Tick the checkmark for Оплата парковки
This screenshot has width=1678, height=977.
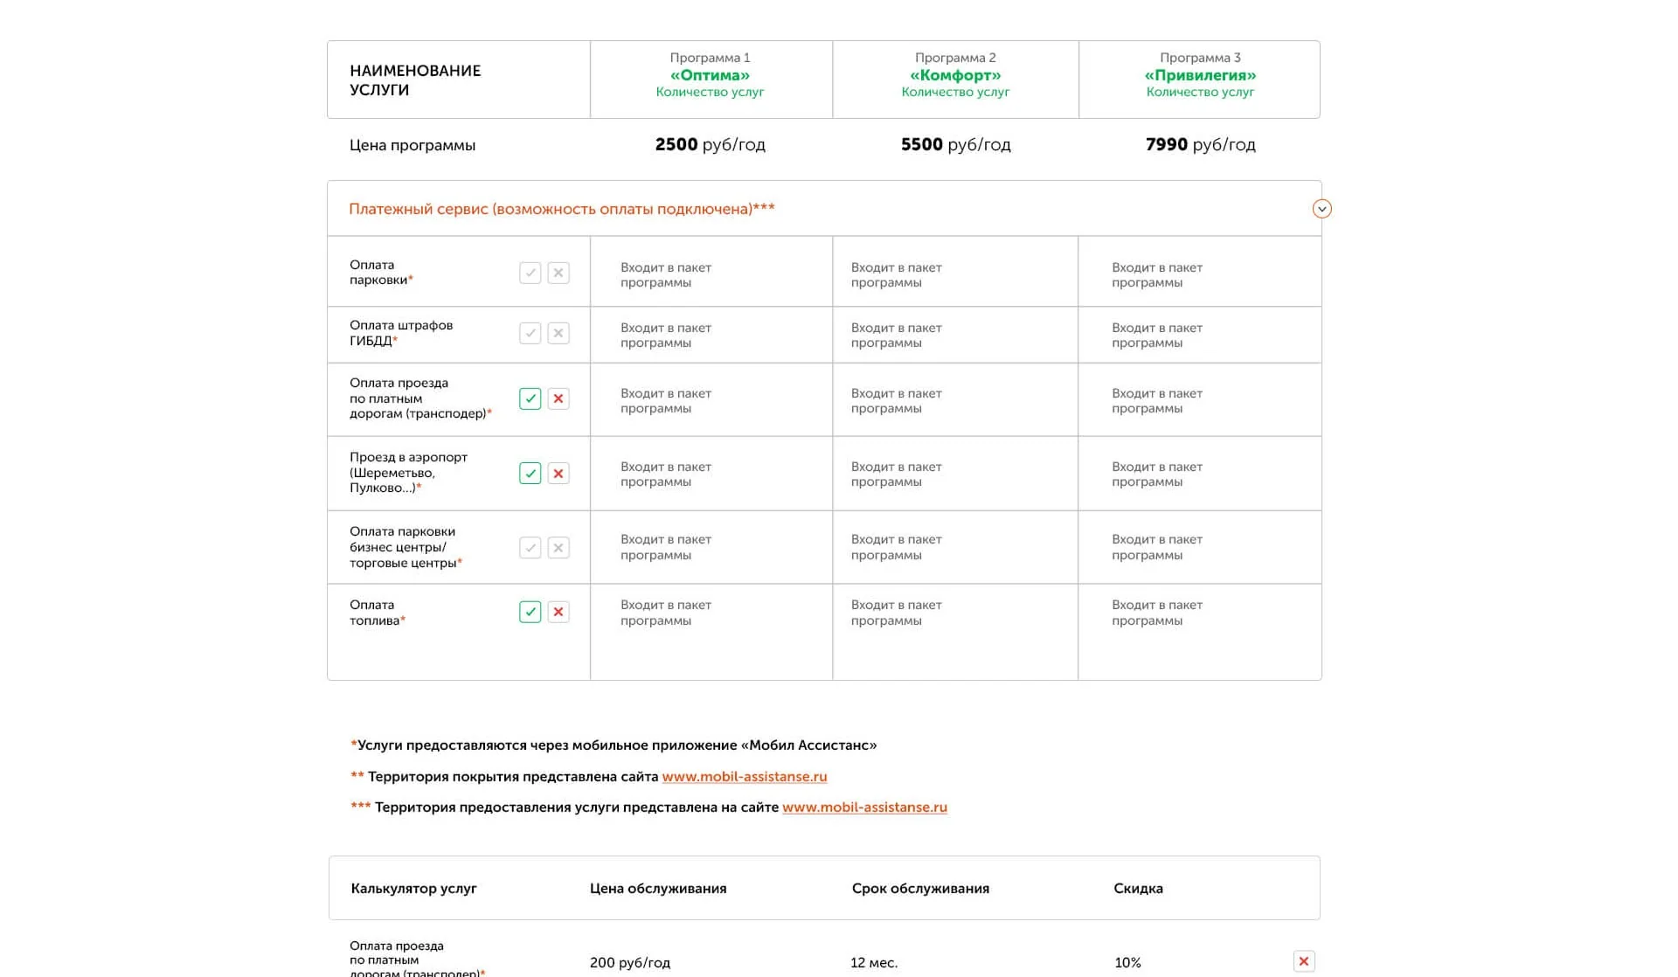(530, 273)
